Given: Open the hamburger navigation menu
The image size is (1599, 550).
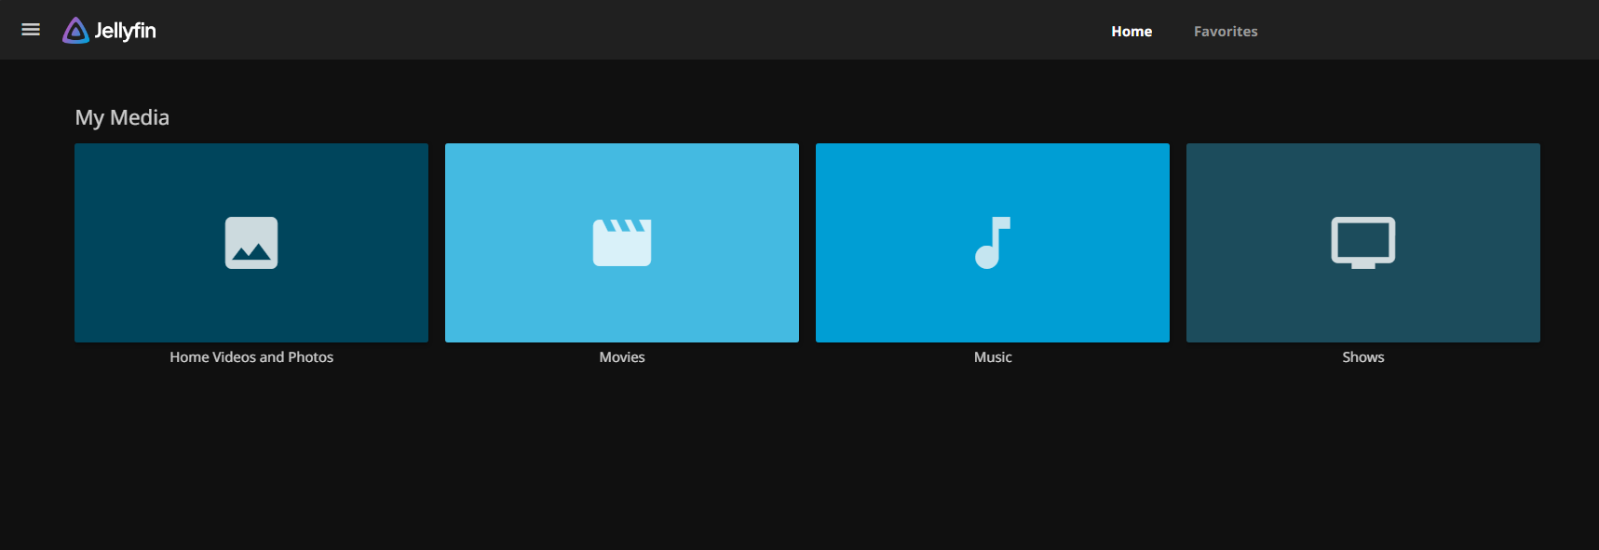Looking at the screenshot, I should (31, 30).
